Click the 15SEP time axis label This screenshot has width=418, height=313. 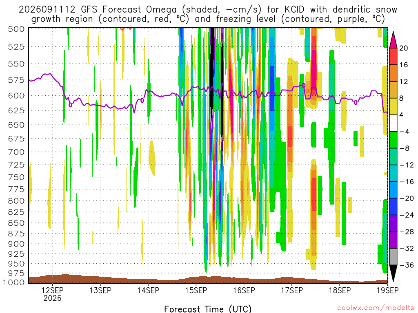[x=196, y=290]
